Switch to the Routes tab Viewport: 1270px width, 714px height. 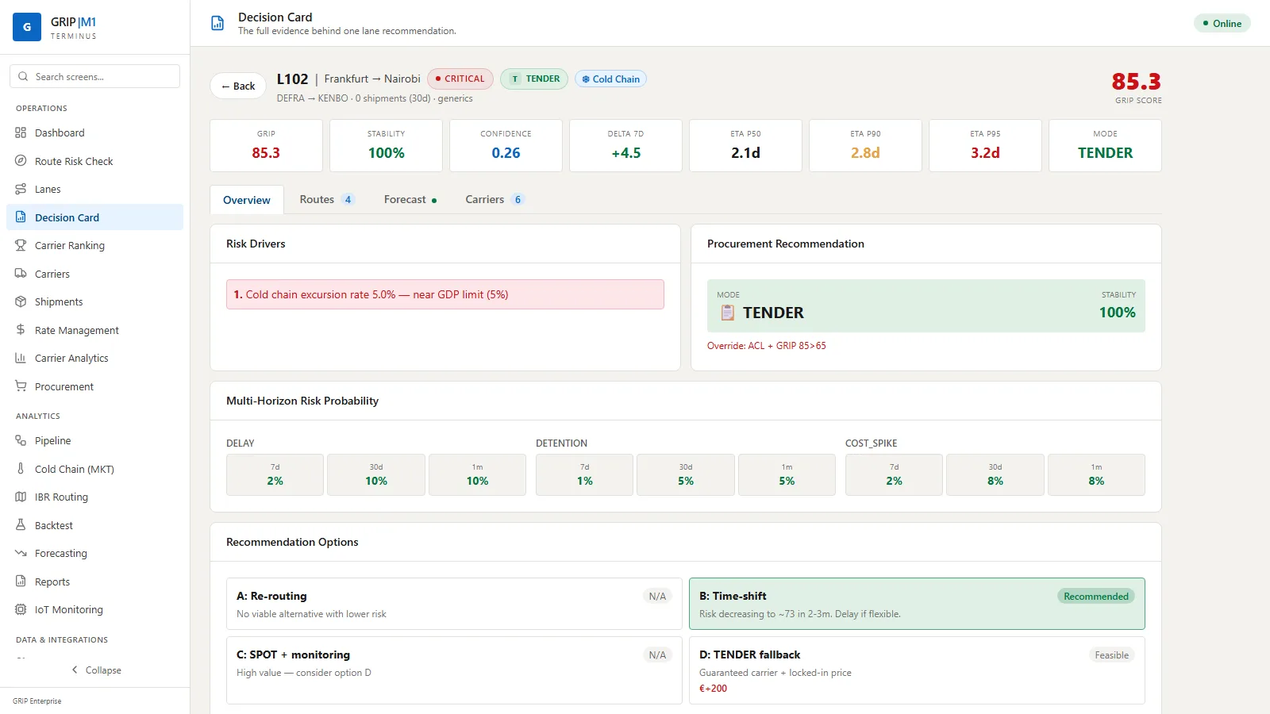pos(326,199)
